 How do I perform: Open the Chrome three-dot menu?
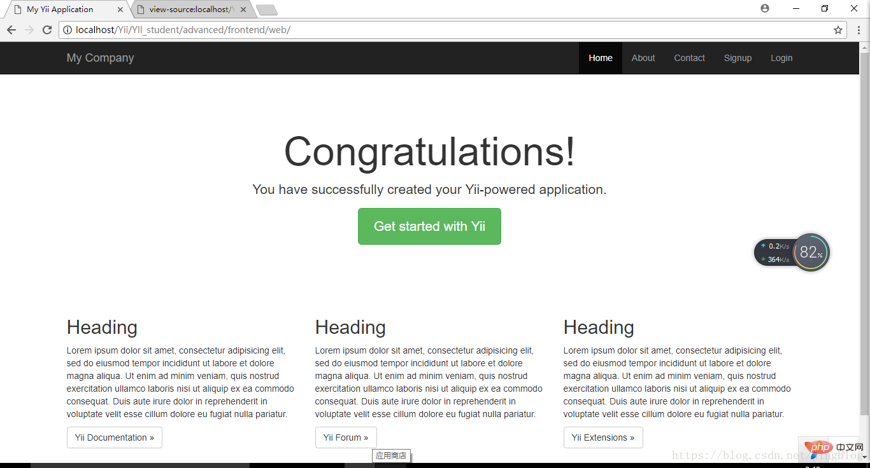(x=859, y=30)
